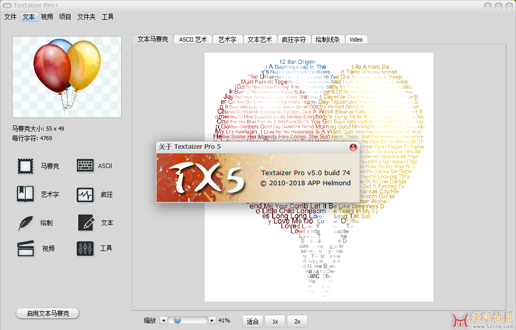Screen dimensions: 516x330
Task: Click the 适合 fit button
Action: (x=252, y=321)
